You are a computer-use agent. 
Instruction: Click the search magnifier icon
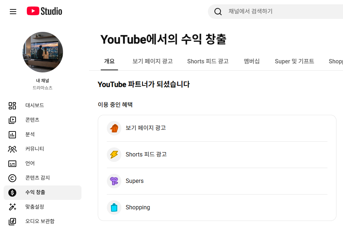click(x=218, y=11)
